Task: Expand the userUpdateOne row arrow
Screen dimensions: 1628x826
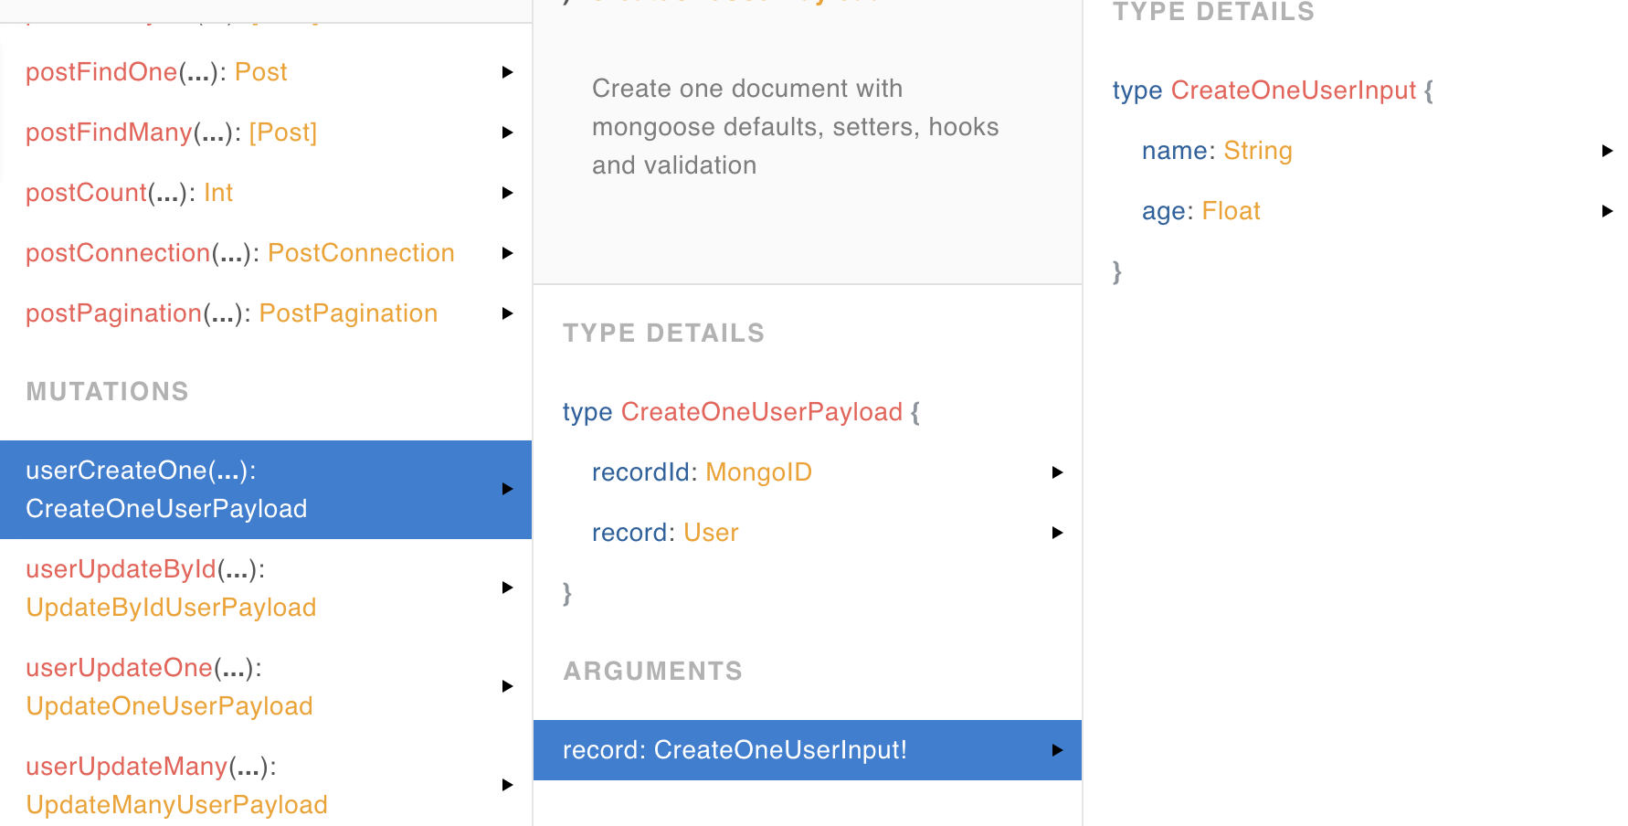Action: 508,686
